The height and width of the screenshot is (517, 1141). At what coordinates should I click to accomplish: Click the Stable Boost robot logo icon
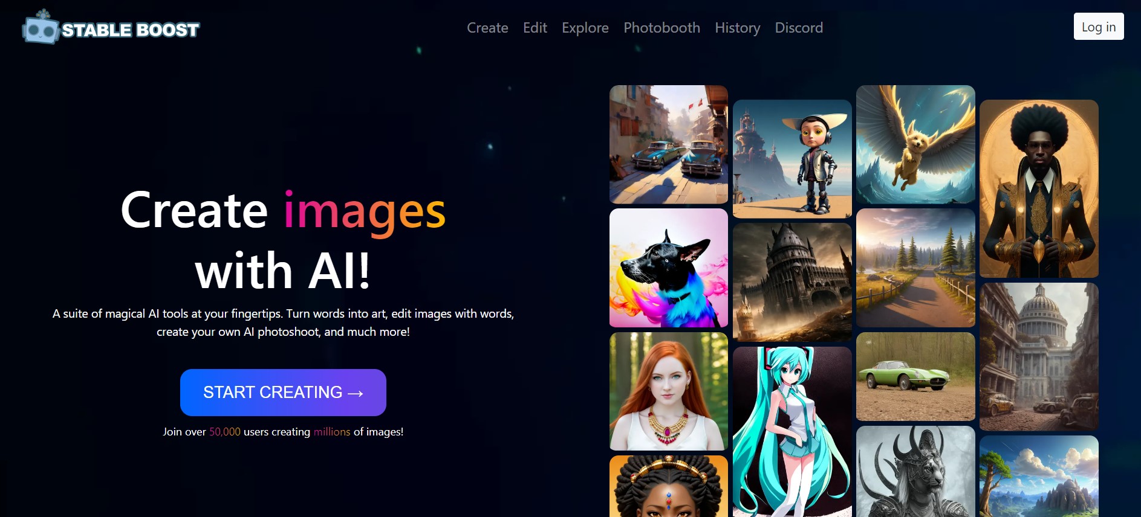[x=41, y=27]
